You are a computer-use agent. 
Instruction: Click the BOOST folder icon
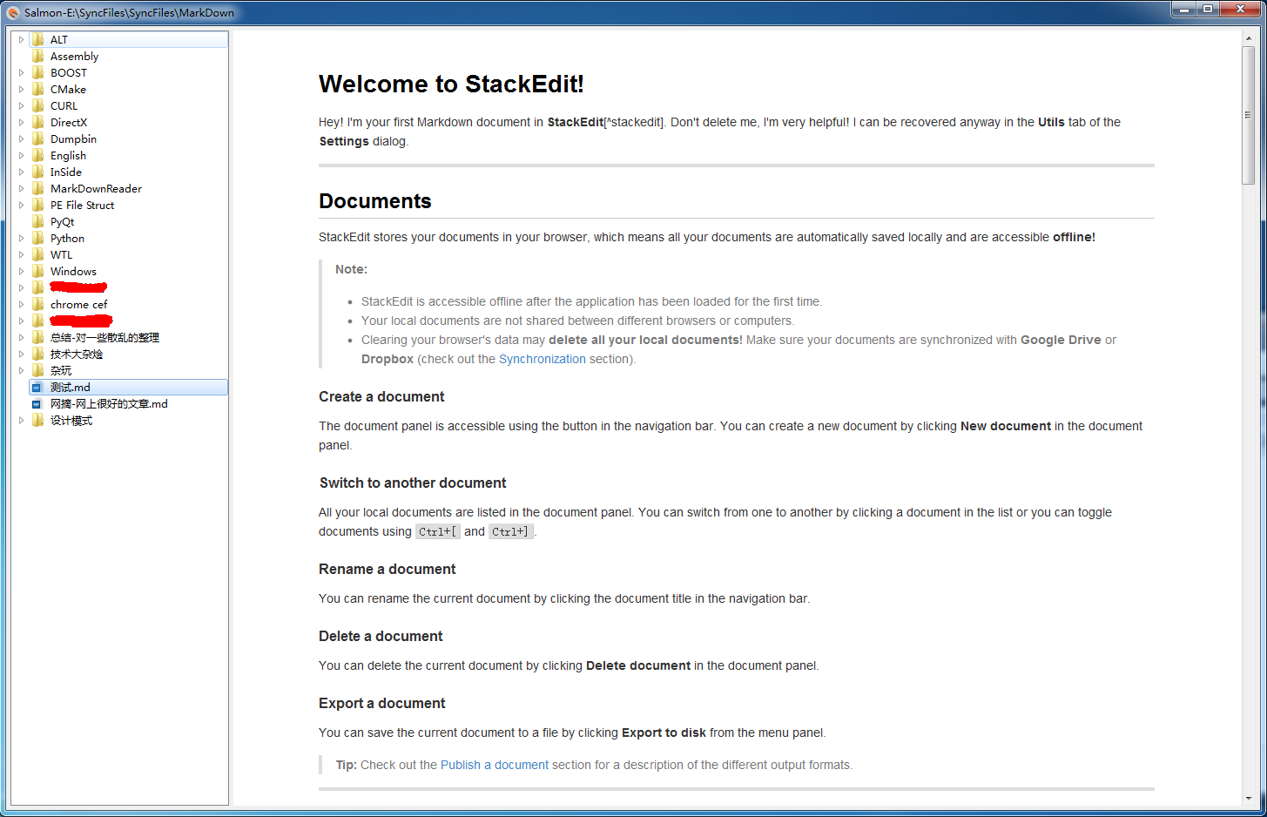pos(37,72)
